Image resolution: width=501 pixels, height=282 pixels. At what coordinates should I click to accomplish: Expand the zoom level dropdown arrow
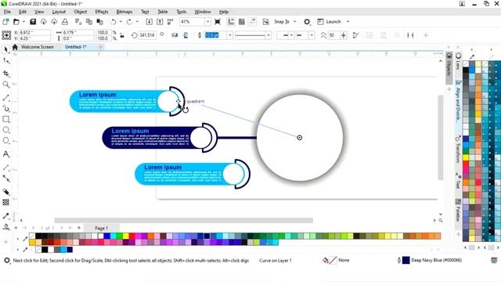207,22
